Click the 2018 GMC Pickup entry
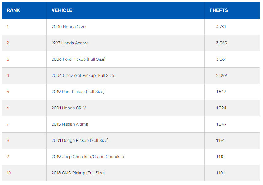The height and width of the screenshot is (185, 263). pyautogui.click(x=78, y=173)
